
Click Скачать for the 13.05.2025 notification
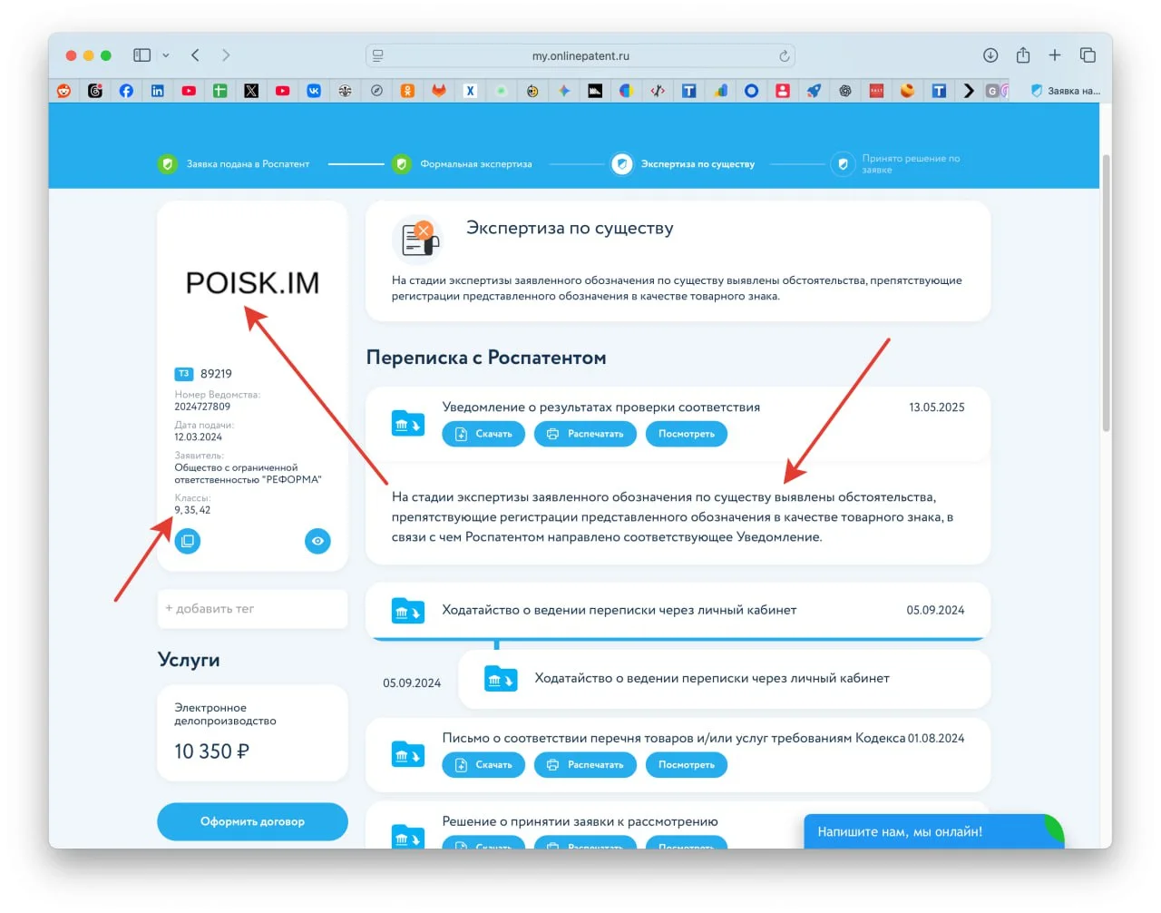click(483, 434)
